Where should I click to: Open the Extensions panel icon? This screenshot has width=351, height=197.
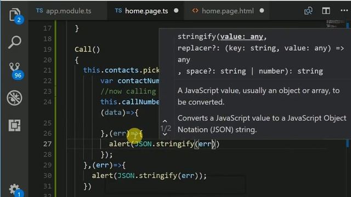pyautogui.click(x=15, y=125)
